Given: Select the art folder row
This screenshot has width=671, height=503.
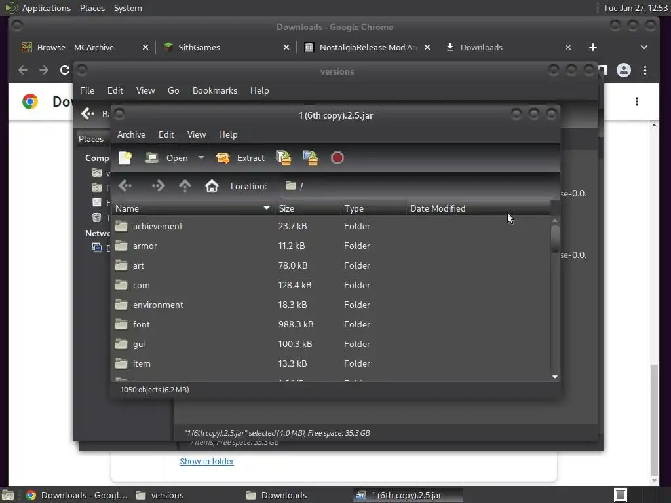Looking at the screenshot, I should (x=330, y=265).
